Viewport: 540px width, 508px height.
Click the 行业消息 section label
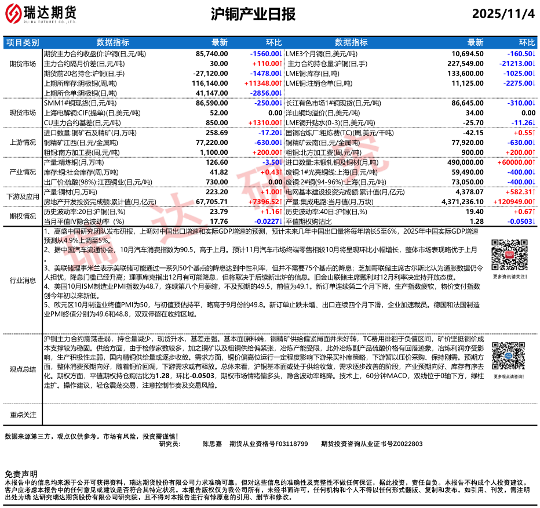coord(23,280)
